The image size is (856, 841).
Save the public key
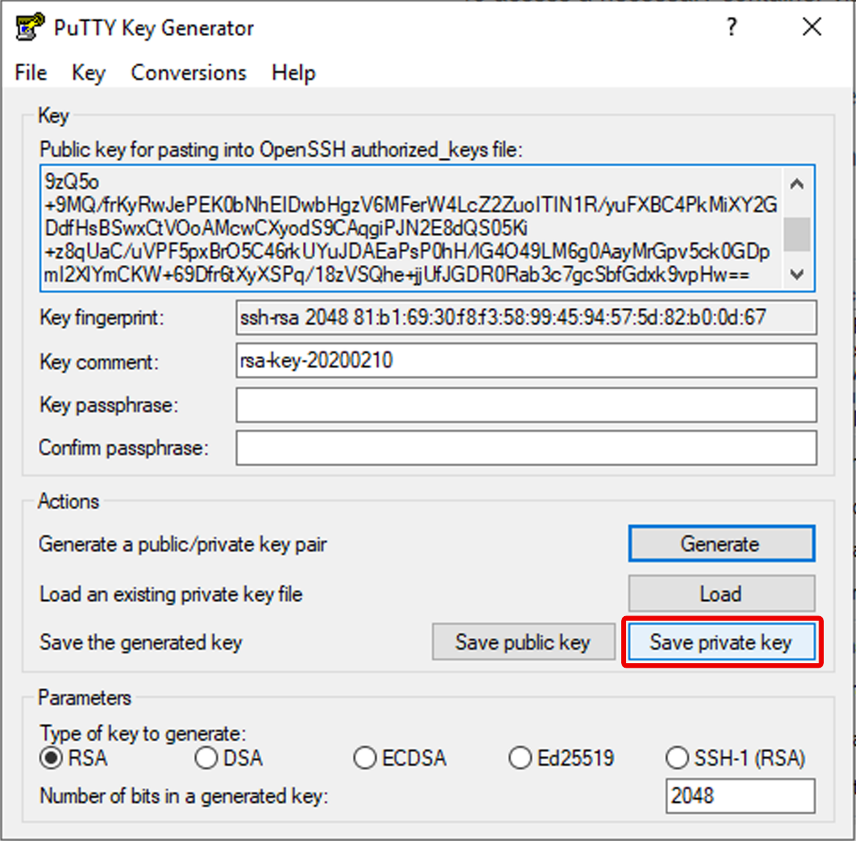point(523,643)
